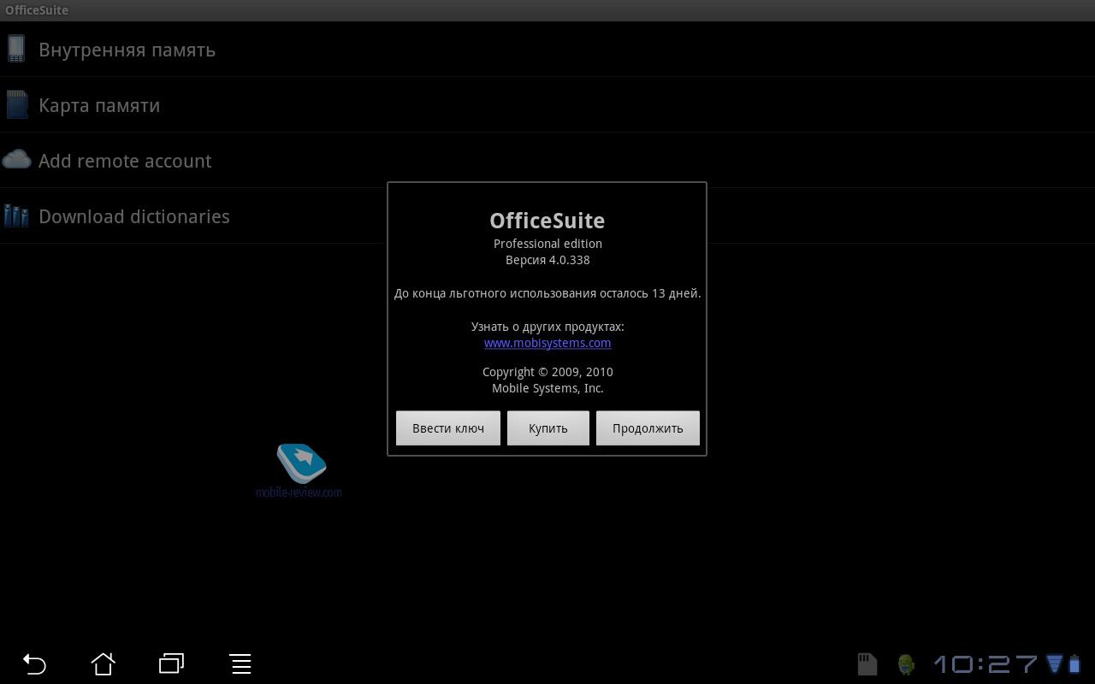Screen dimensions: 1095x684
Task: Click the Mobile Systems, Inc. text
Action: [547, 388]
